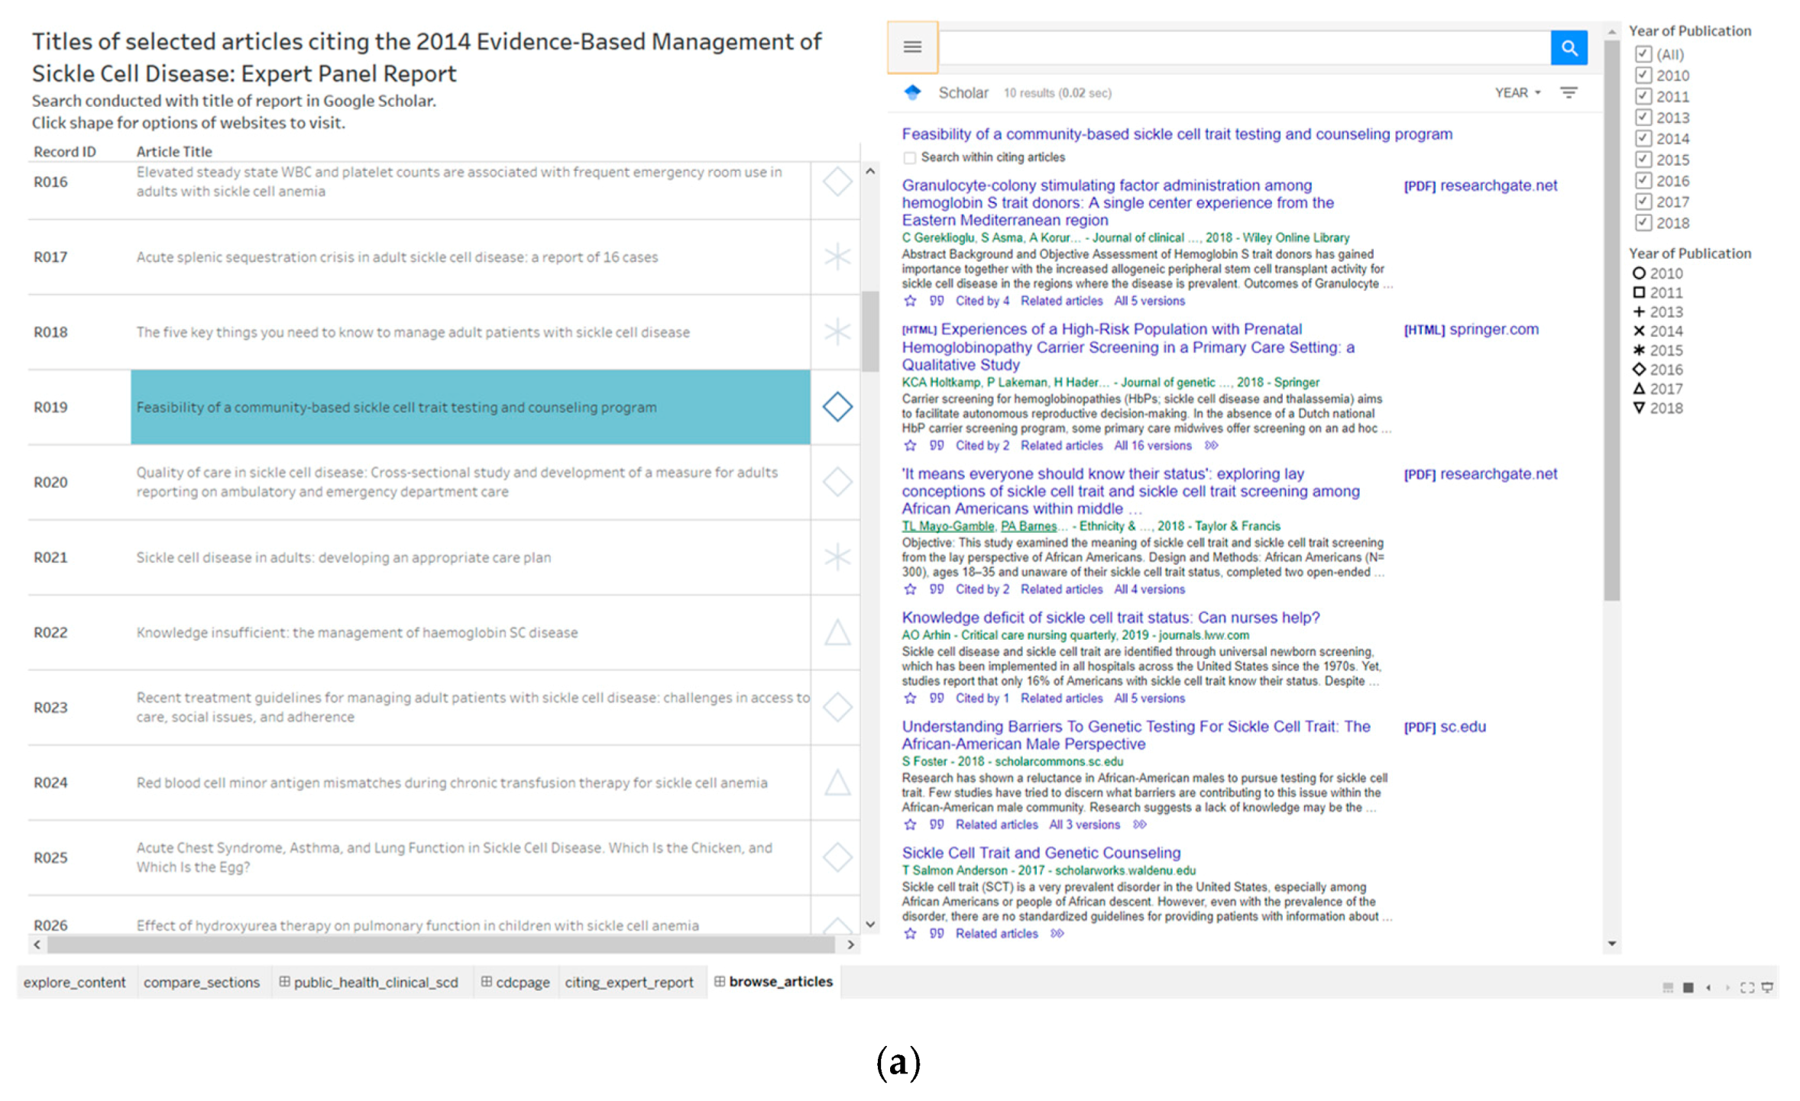Star the Granulocyte-colony stimulating factor article
The height and width of the screenshot is (1101, 1800).
pos(909,302)
